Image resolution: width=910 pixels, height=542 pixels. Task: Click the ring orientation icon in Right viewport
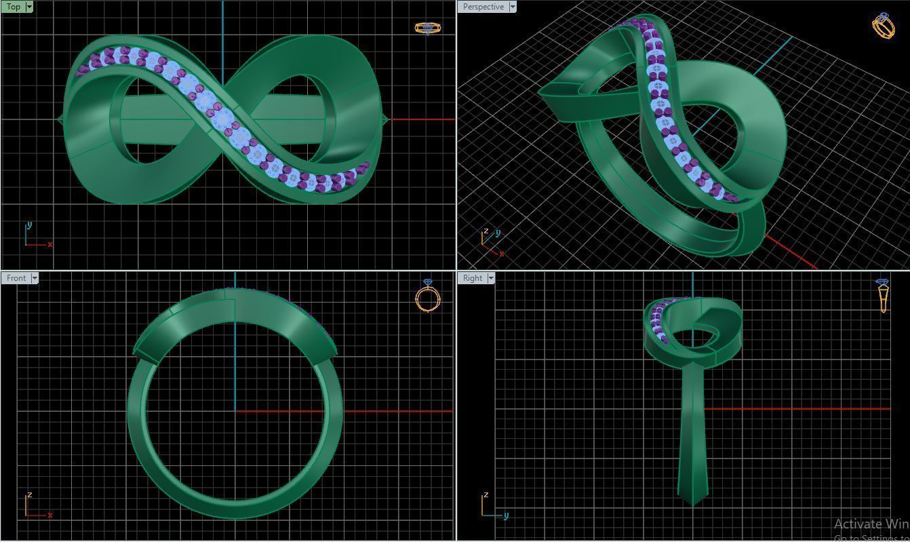[x=883, y=296]
